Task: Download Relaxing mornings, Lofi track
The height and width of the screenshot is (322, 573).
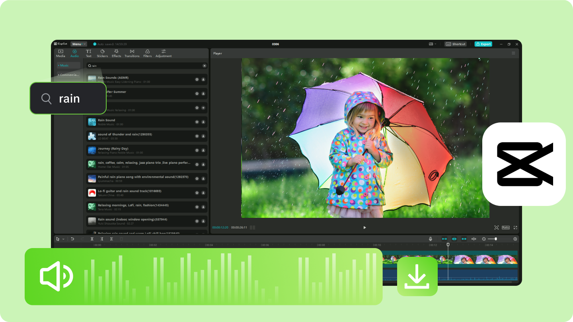Action: (203, 207)
